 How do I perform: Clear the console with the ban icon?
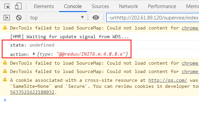pyautogui.click(x=19, y=18)
